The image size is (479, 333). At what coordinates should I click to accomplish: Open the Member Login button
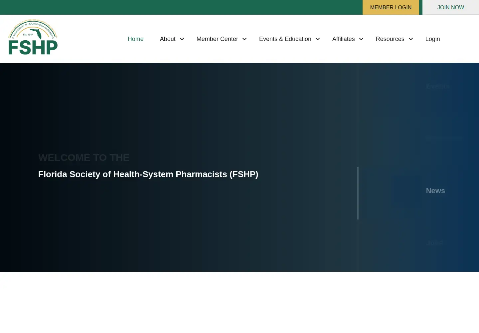391,7
